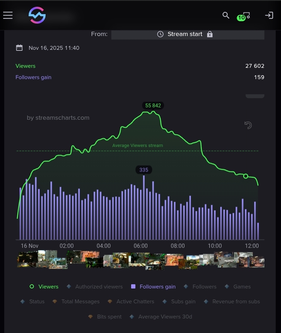Viewport: 281px width, 333px height.
Task: Click the clock icon in Stream start field
Action: pyautogui.click(x=160, y=34)
